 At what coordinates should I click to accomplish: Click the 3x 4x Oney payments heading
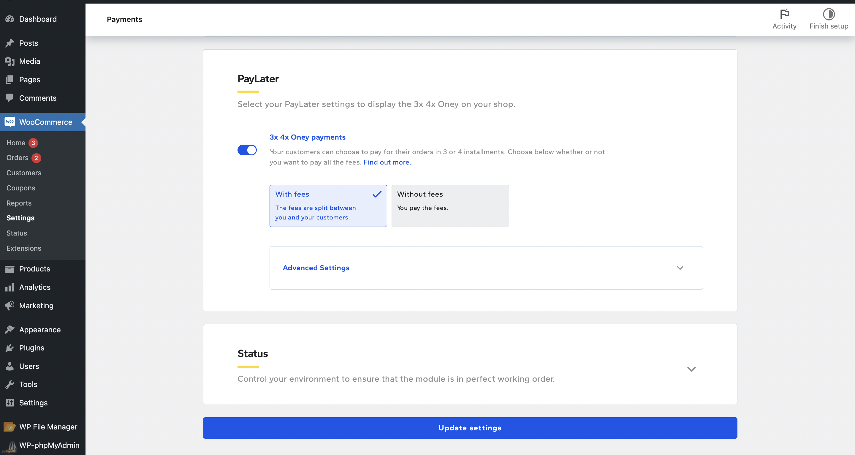[307, 137]
